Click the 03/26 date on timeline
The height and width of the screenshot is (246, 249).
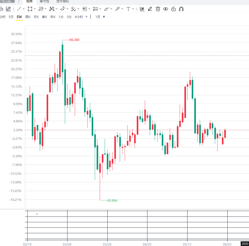click(107, 244)
